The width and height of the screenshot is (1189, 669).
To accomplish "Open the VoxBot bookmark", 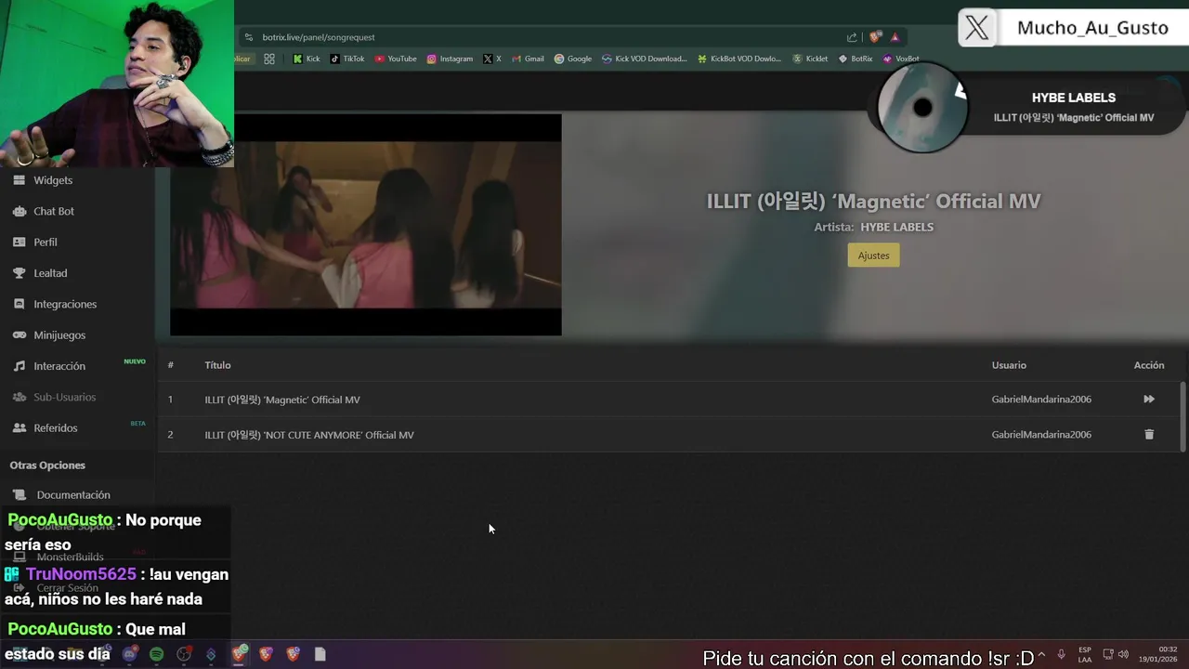I will pos(901,59).
